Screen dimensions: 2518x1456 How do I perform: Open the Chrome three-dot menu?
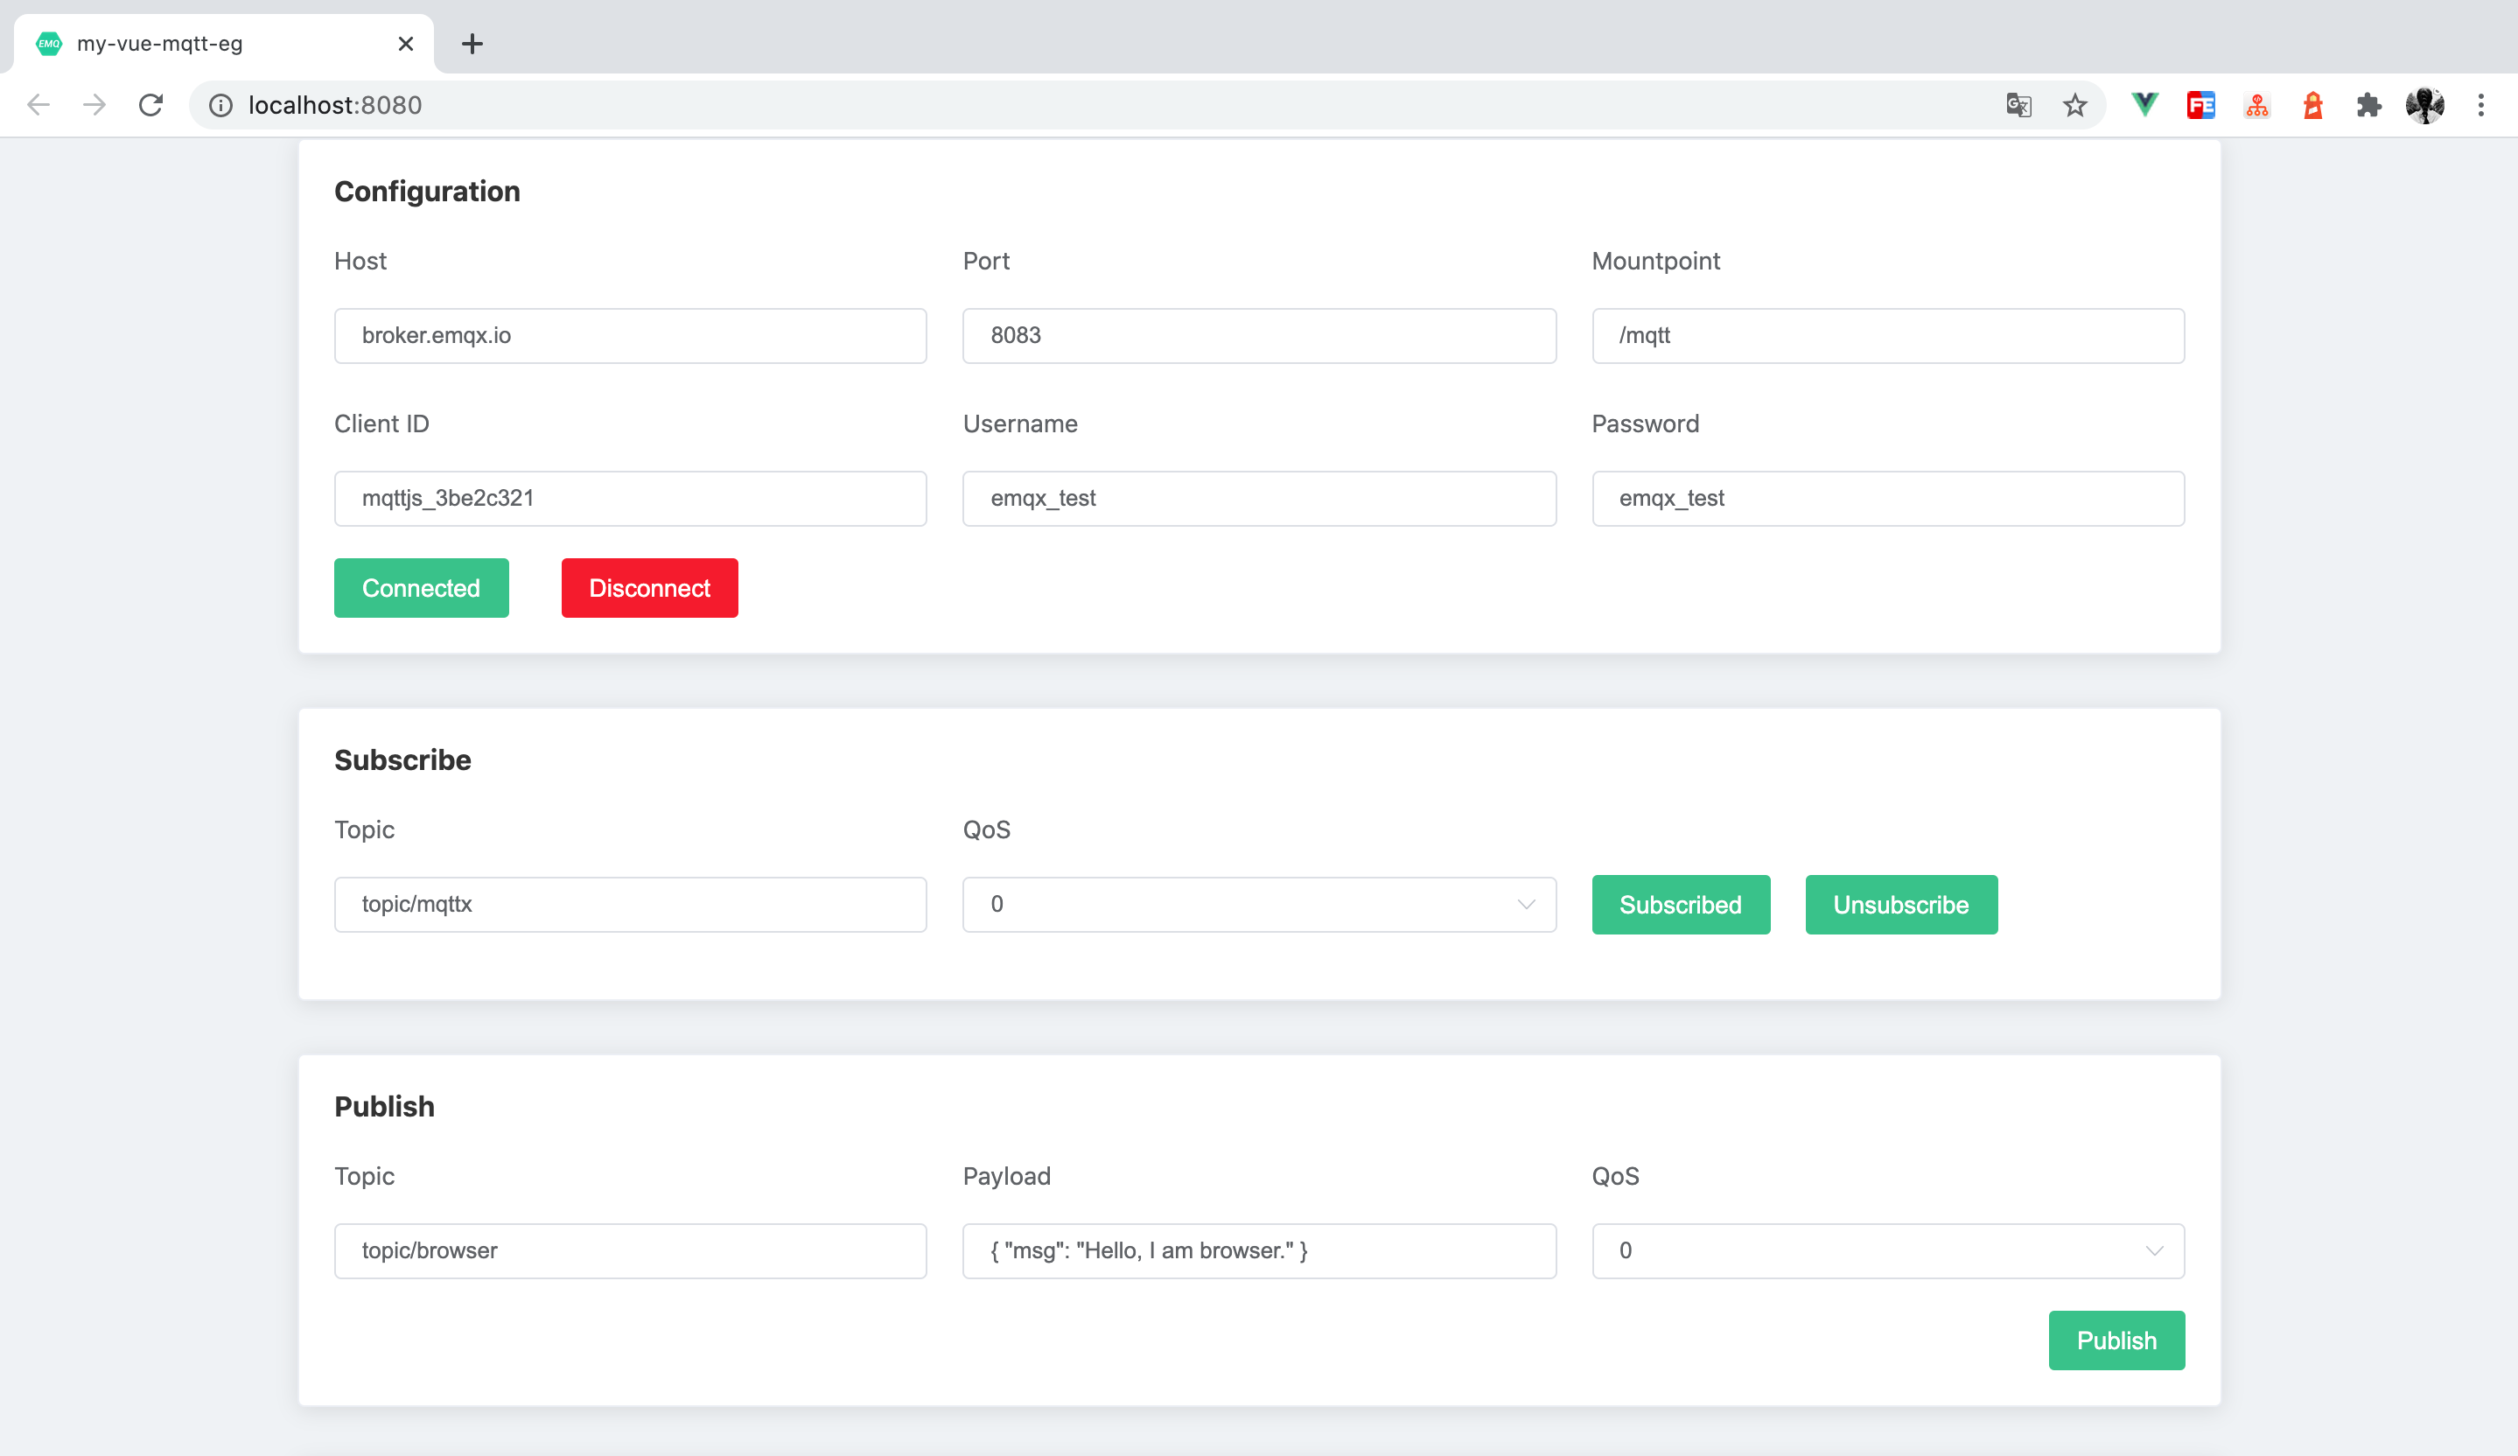2480,105
